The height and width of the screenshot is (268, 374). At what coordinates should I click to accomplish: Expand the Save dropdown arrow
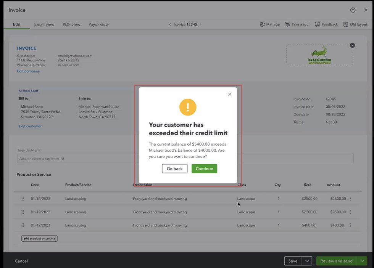click(x=307, y=261)
